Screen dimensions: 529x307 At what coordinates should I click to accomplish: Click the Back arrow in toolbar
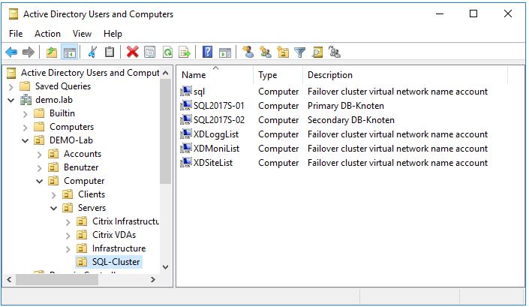(x=11, y=52)
